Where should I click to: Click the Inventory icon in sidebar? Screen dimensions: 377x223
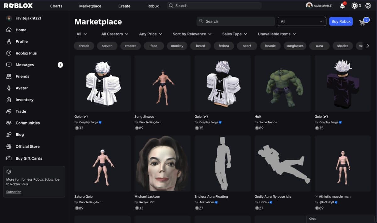pos(9,100)
